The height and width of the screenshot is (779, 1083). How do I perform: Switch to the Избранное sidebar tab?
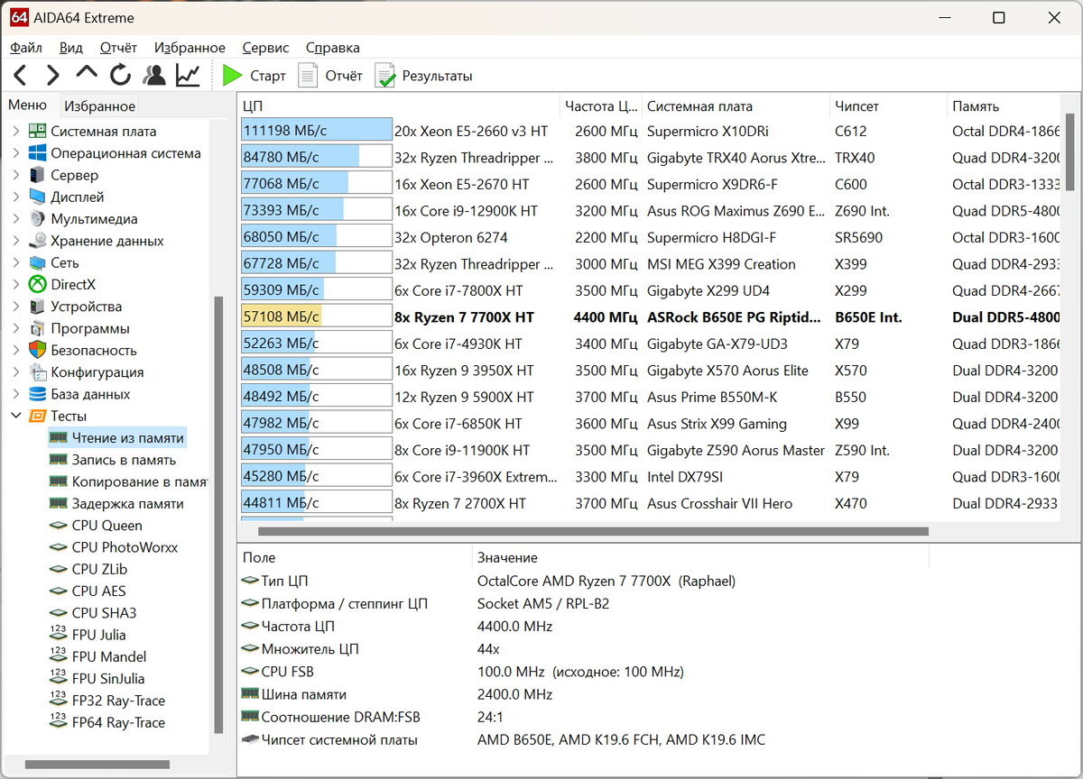99,106
